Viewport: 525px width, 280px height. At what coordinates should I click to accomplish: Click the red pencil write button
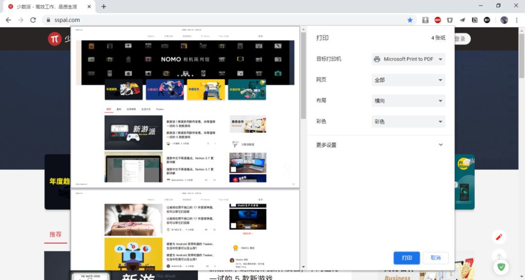coord(499,237)
